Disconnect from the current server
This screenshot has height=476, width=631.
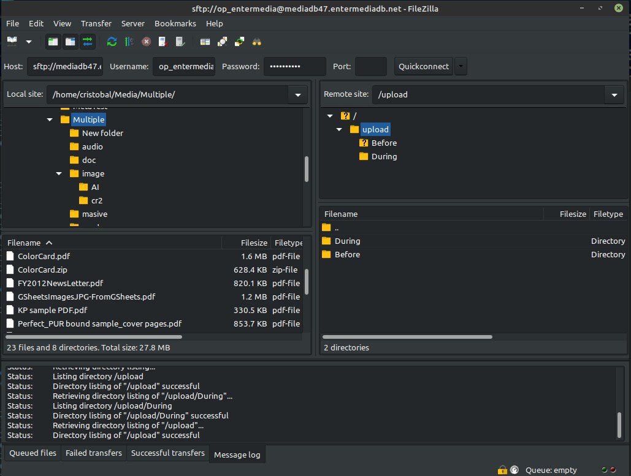pos(163,42)
